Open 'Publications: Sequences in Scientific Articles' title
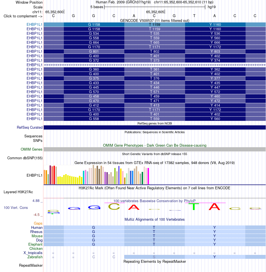266x272 pixels. pos(155,132)
